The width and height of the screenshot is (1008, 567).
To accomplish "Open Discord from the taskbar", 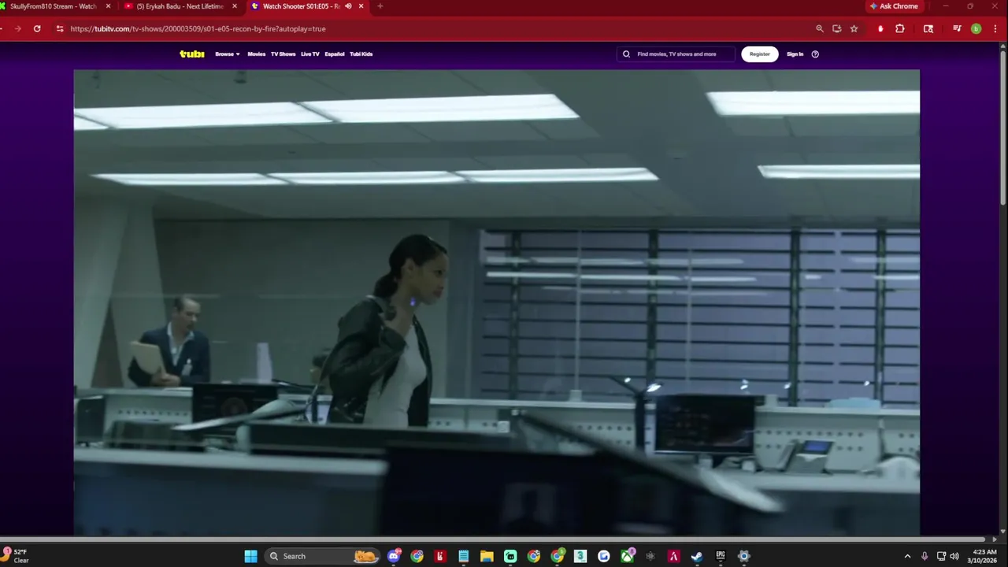I will (x=394, y=556).
